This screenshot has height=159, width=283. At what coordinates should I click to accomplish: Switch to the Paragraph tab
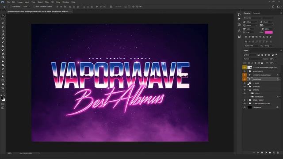click(x=256, y=13)
